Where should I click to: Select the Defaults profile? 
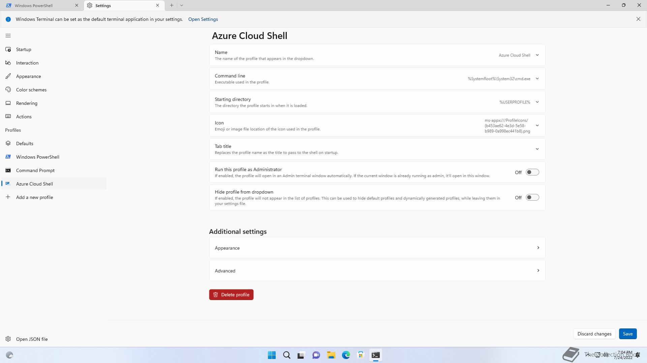point(54,144)
